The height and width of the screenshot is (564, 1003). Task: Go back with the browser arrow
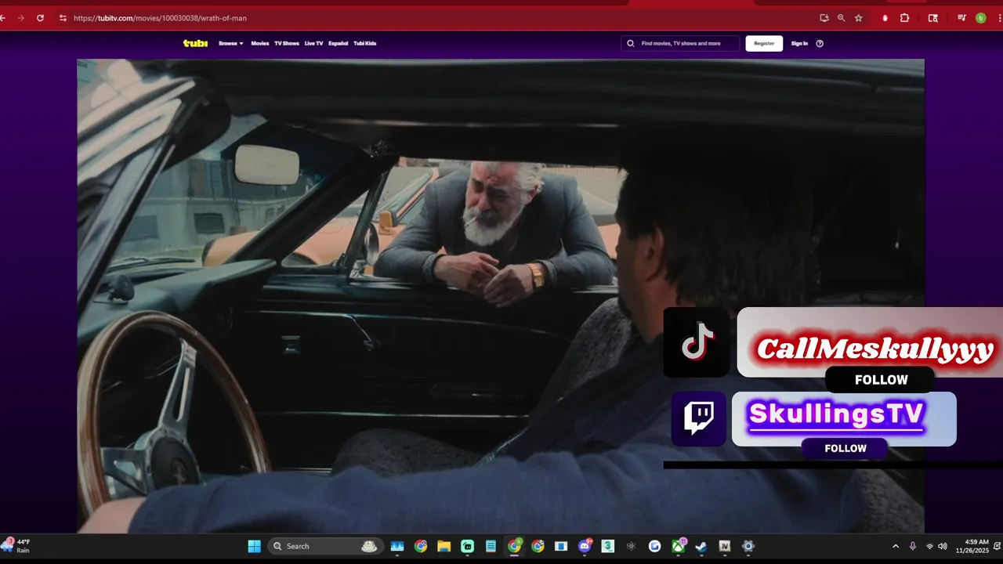coord(3,18)
